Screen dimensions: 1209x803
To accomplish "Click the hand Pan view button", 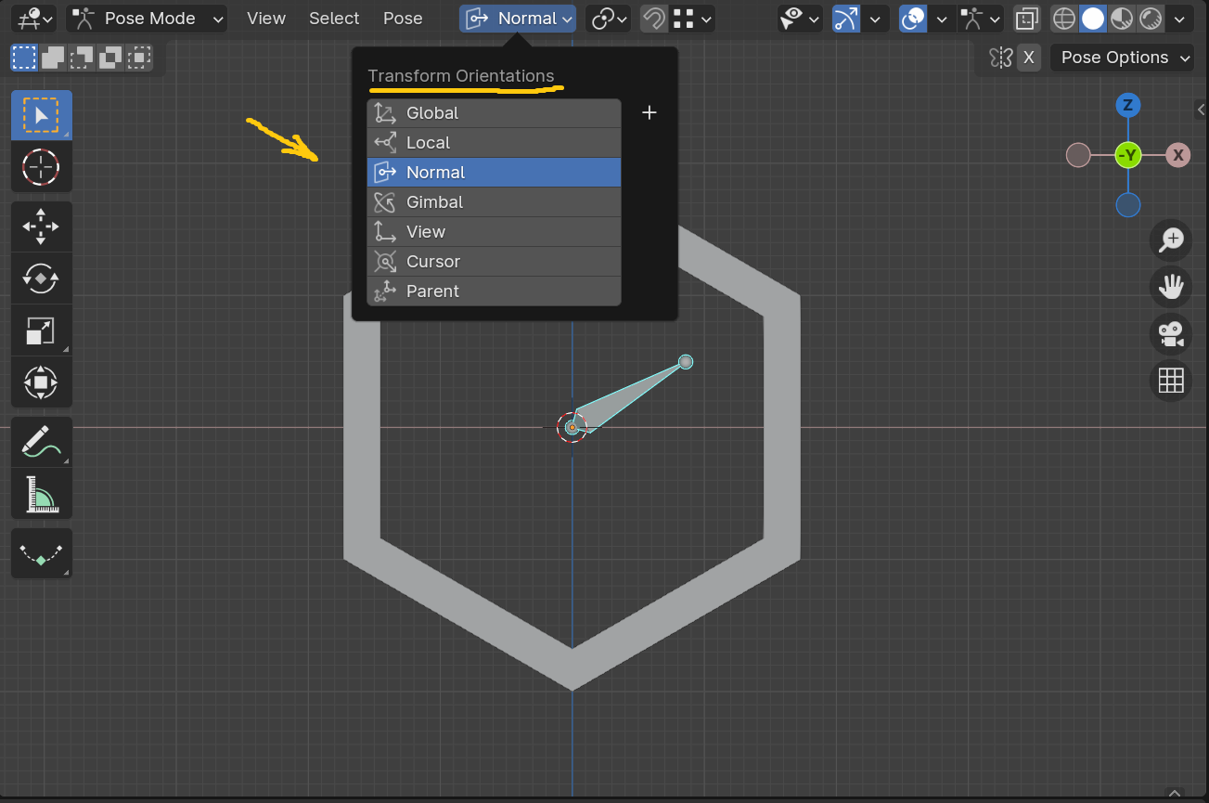I will coord(1171,287).
